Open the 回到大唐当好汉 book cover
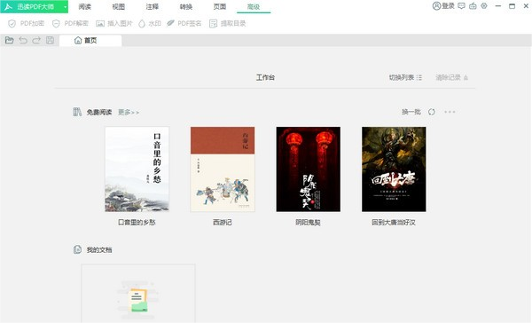The image size is (532, 323). [x=394, y=169]
